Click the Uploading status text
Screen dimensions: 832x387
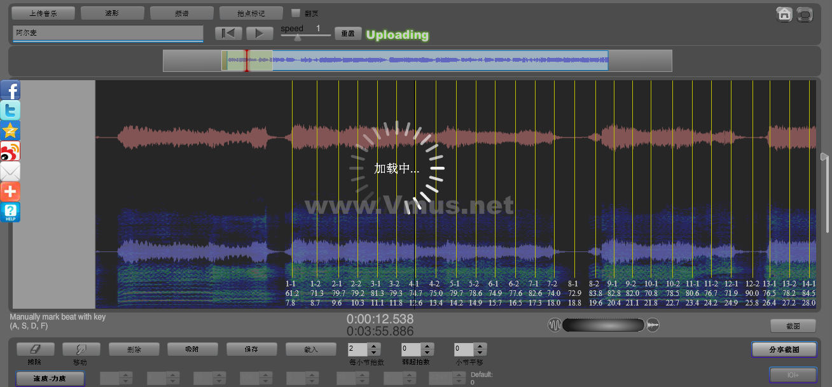pos(398,34)
